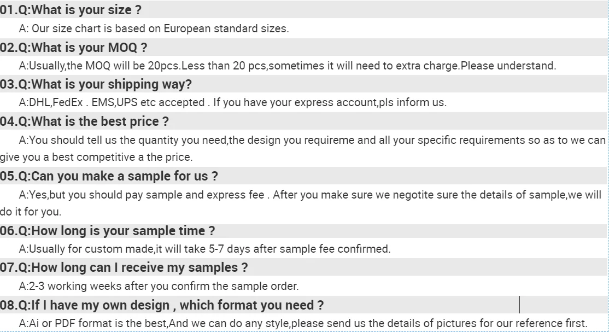The height and width of the screenshot is (332, 609).
Task: Click the "A:2-3 working weeks" answer line
Action: tap(159, 286)
